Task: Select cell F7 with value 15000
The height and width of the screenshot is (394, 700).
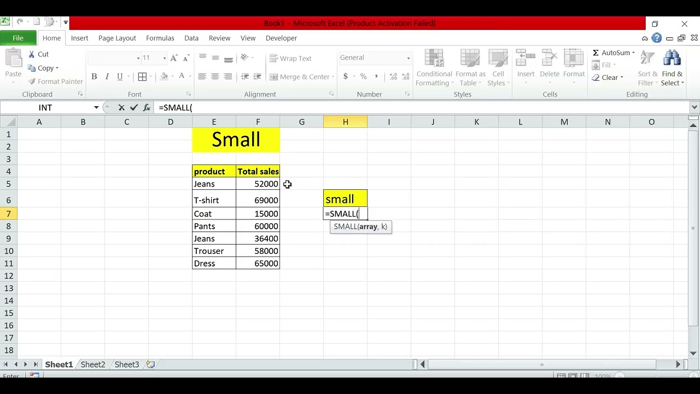Action: pos(258,213)
